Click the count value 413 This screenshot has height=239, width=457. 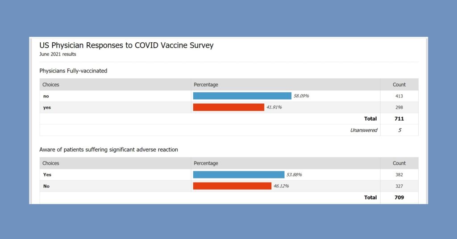pos(399,96)
